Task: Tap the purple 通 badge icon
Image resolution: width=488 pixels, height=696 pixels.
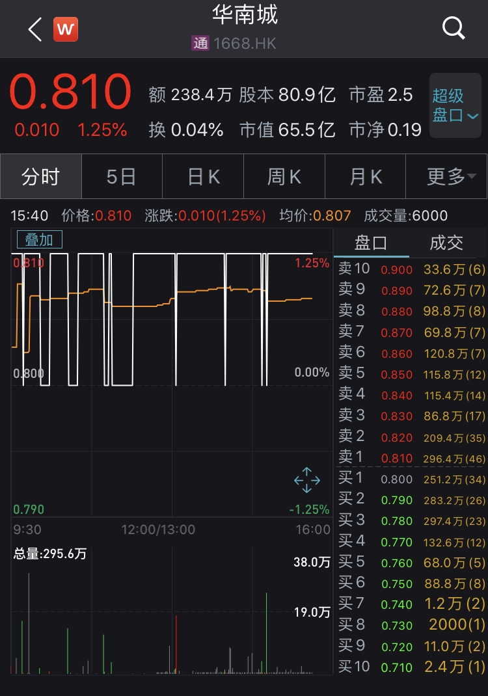Action: (200, 43)
